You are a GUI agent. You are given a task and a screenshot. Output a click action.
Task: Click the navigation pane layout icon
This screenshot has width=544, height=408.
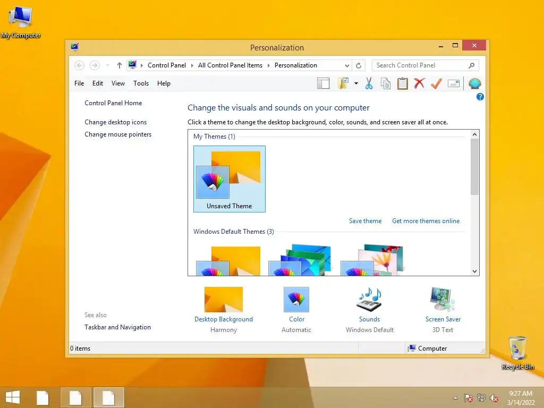point(323,83)
